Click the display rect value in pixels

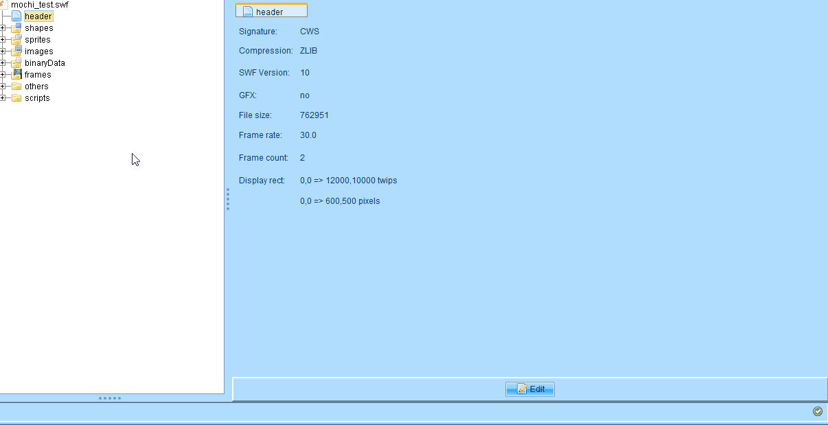coord(340,201)
